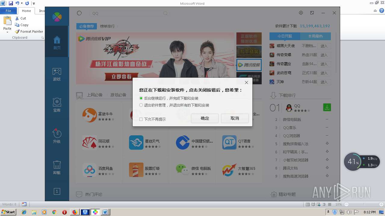Click 进入 button for 暗黑大天使

coord(324,46)
